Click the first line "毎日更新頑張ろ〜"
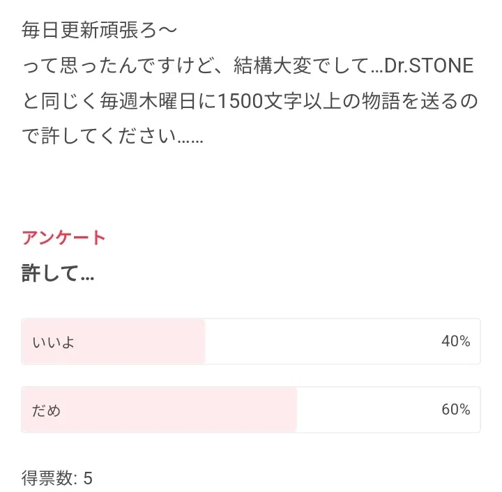The width and height of the screenshot is (502, 492). (x=100, y=31)
